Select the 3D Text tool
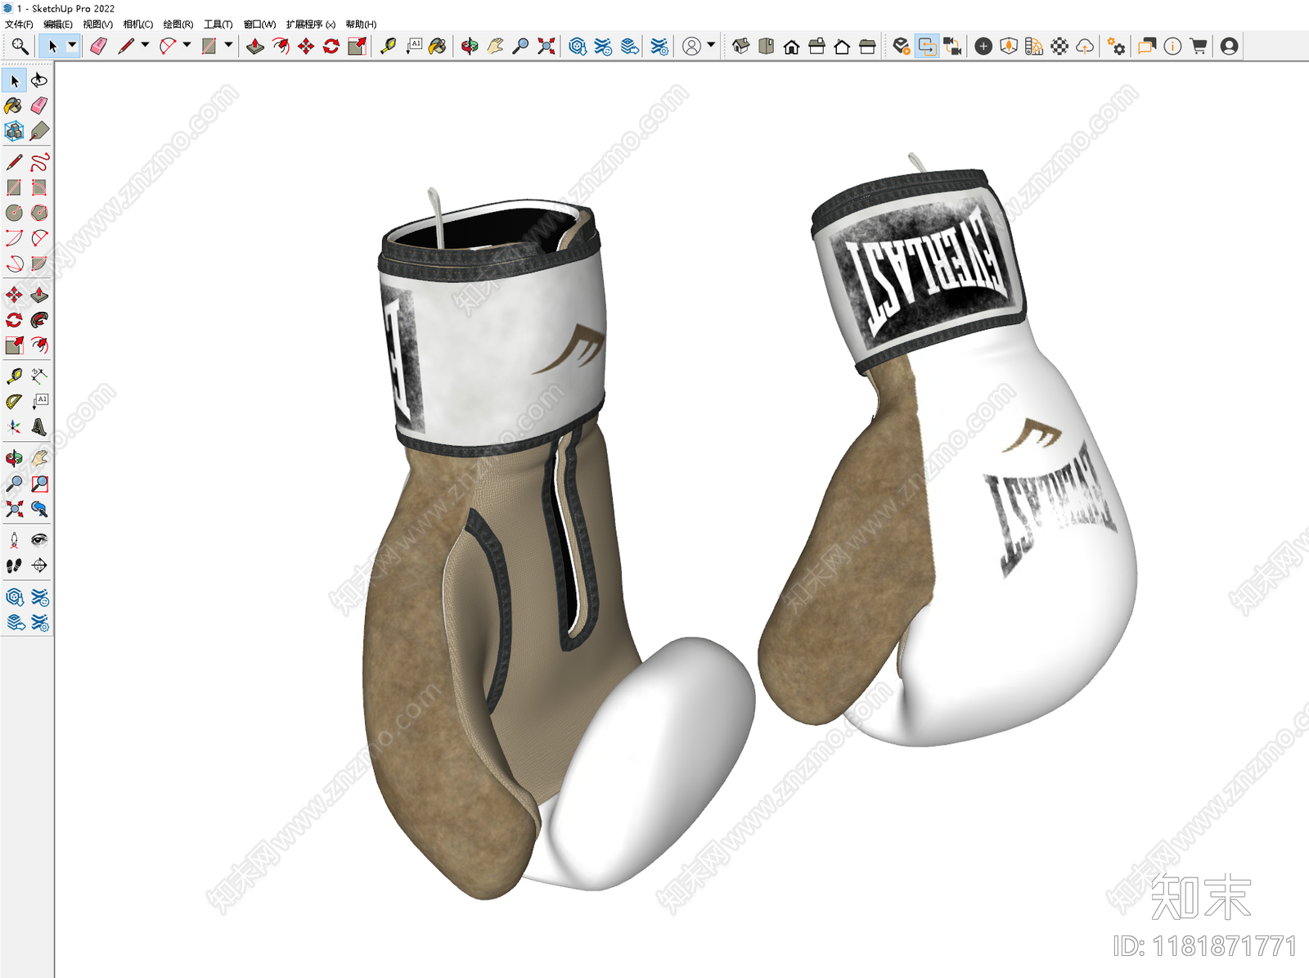 point(39,427)
